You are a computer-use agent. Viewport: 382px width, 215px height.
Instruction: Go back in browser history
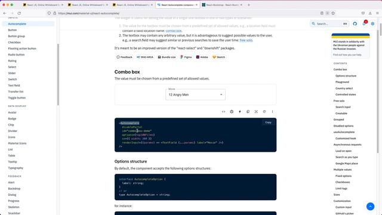click(5, 13)
